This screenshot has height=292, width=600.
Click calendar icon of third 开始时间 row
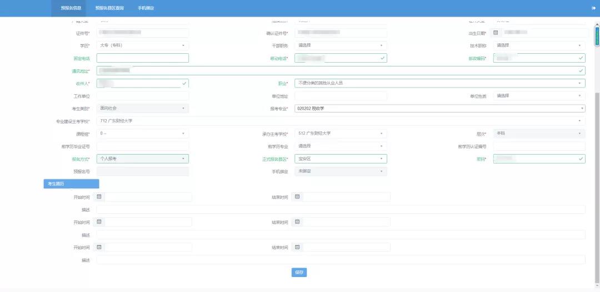99,247
